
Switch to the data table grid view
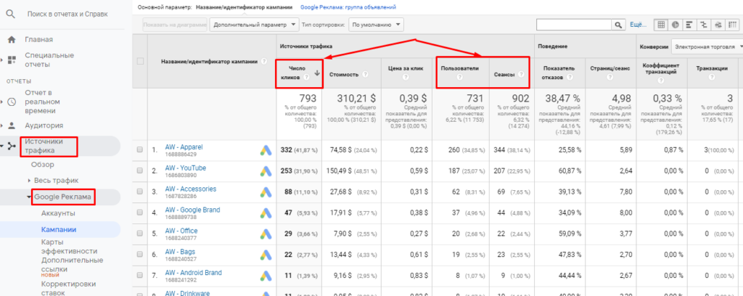point(661,25)
